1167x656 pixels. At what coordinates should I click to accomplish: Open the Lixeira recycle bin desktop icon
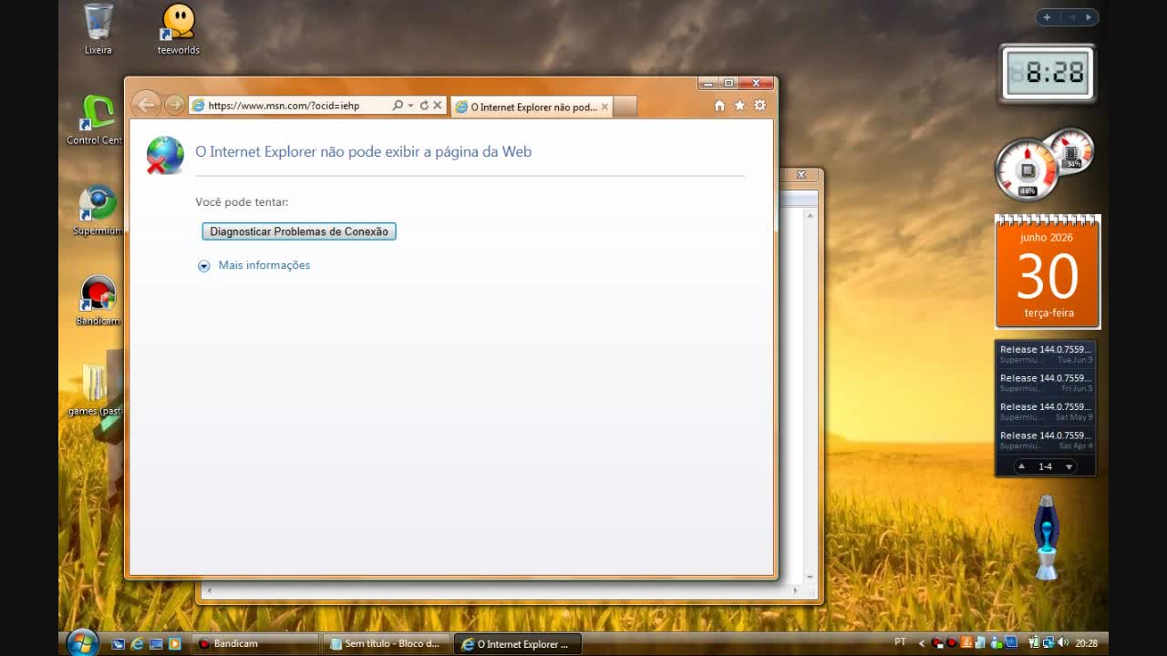click(x=98, y=29)
